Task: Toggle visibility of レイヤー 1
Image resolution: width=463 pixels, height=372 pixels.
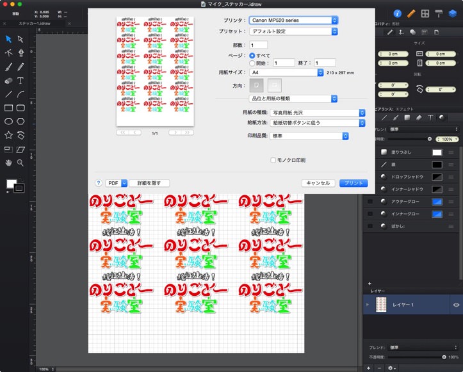Action: click(x=457, y=305)
